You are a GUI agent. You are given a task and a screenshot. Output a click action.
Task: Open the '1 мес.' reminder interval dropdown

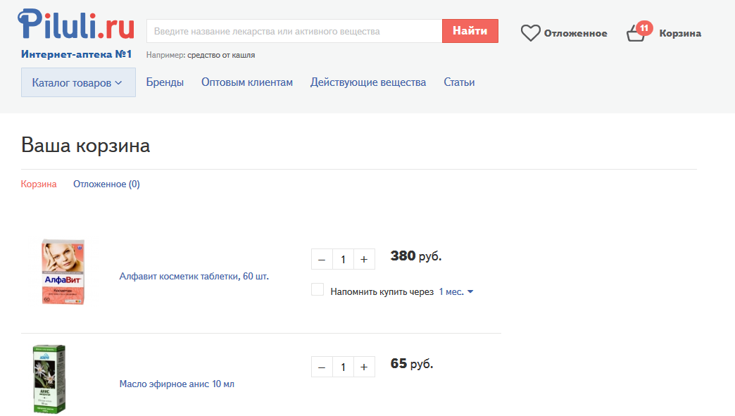(456, 291)
